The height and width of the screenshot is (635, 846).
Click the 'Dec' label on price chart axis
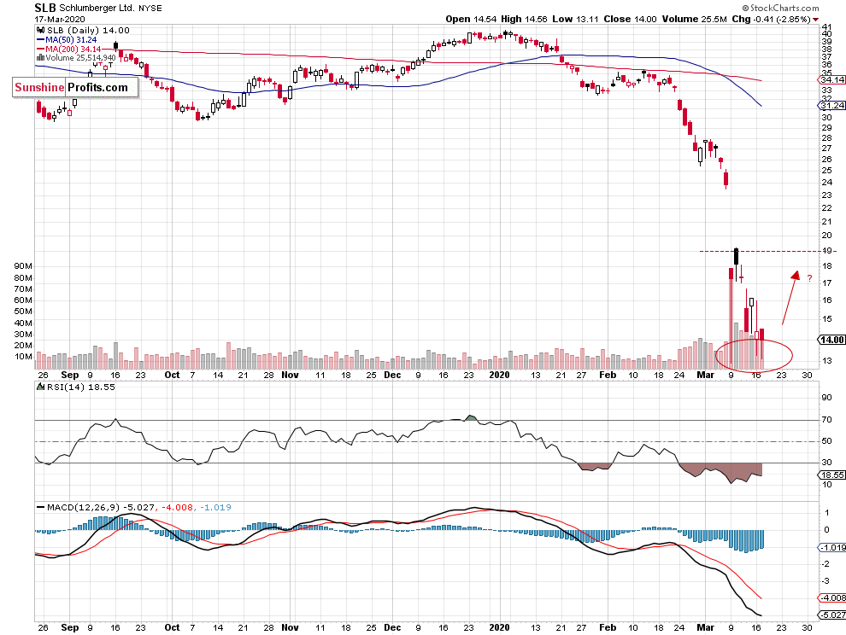[392, 375]
